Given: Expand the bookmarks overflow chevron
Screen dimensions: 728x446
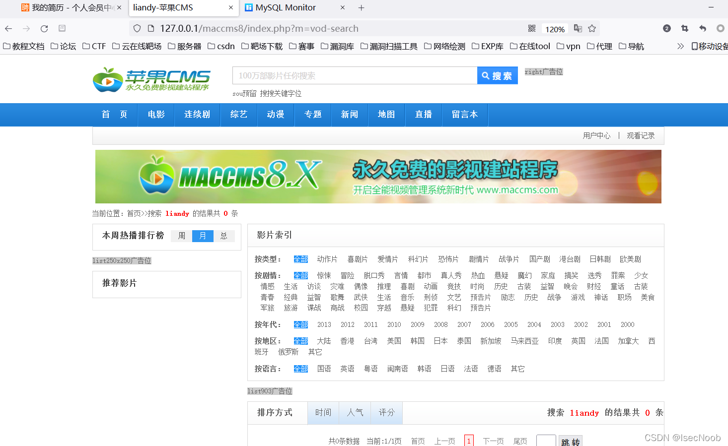Looking at the screenshot, I should tap(680, 46).
